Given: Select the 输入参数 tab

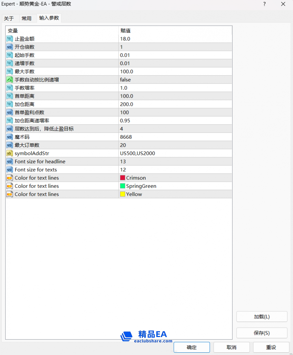Looking at the screenshot, I should (x=49, y=18).
